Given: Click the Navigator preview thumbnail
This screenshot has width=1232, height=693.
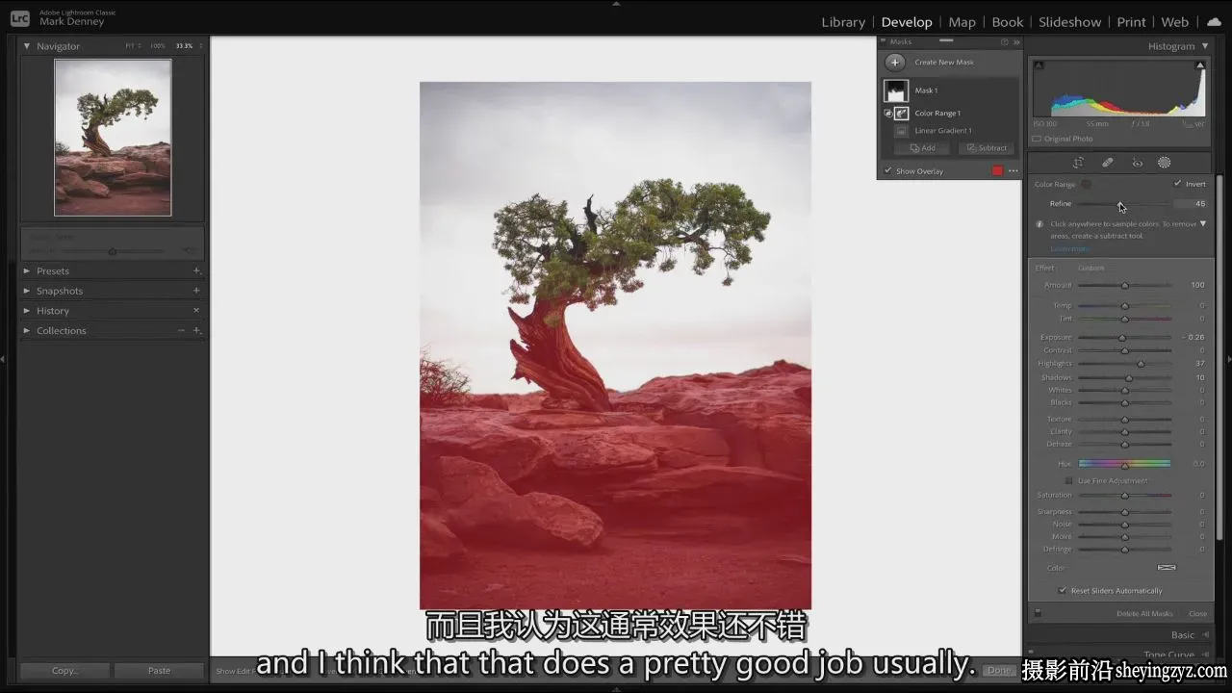Looking at the screenshot, I should [113, 138].
